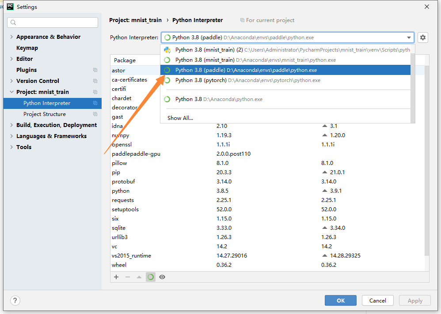
Task: Select the protobuf package row
Action: pos(267,182)
